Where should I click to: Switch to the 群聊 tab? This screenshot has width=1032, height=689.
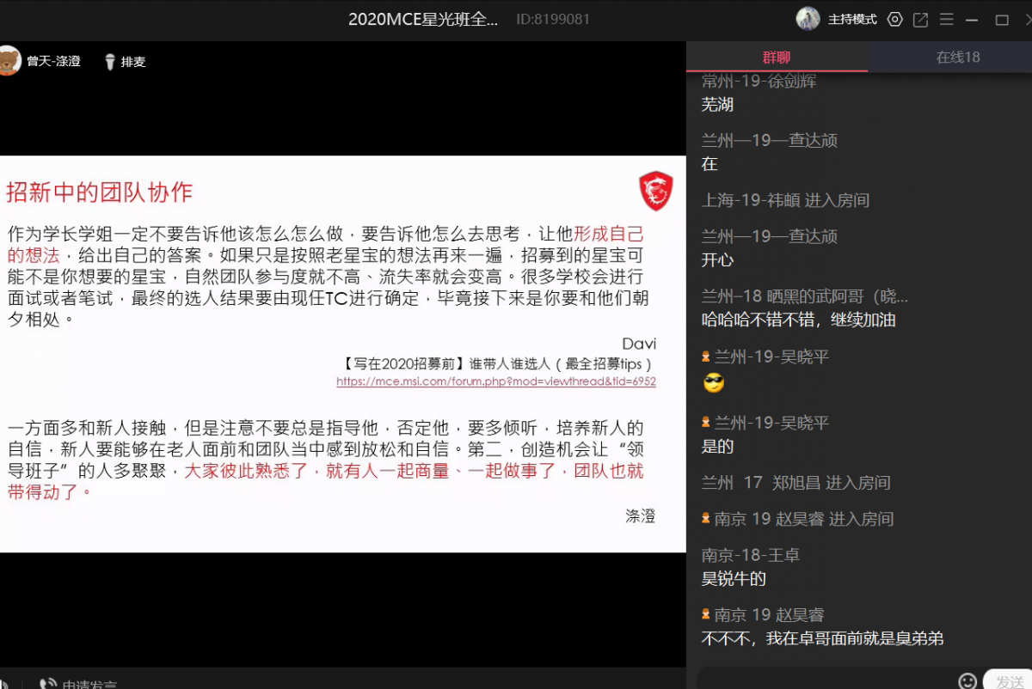(776, 58)
